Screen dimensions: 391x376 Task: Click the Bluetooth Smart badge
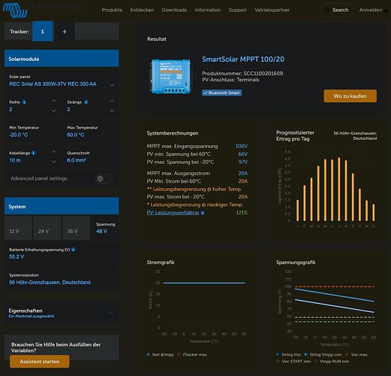[x=221, y=92]
